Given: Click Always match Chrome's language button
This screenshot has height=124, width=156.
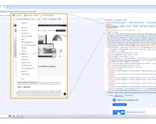Looking at the screenshot, I should click(116, 23).
